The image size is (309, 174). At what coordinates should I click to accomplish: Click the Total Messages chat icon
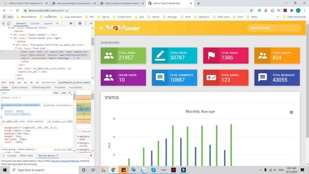point(263,77)
